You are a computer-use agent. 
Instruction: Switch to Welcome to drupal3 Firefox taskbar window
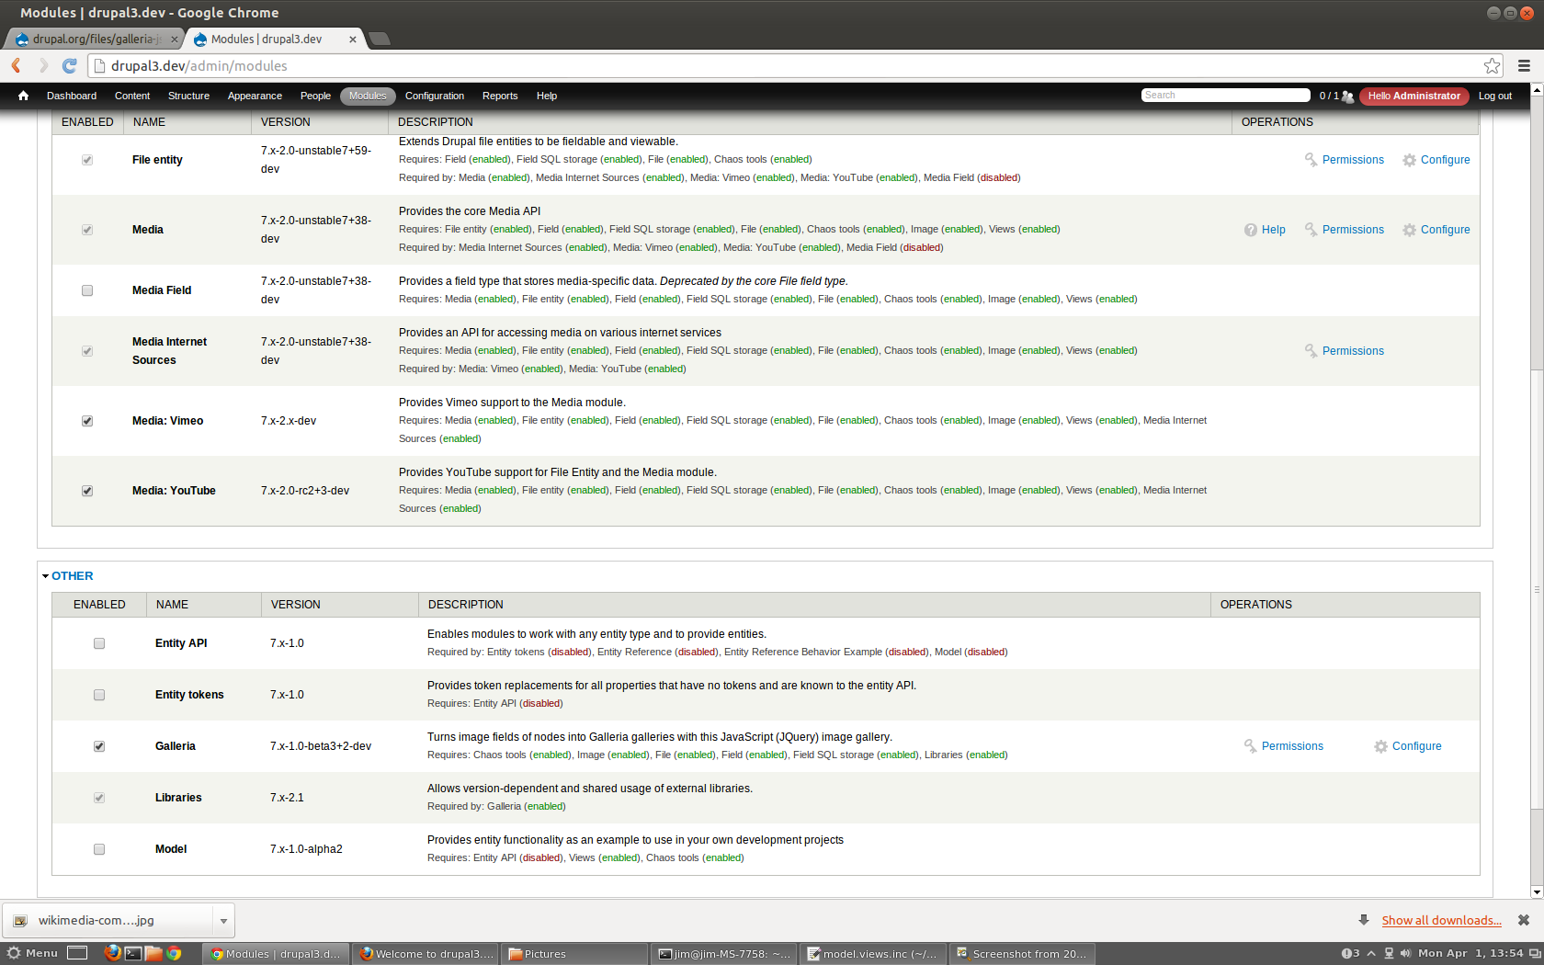coord(426,954)
